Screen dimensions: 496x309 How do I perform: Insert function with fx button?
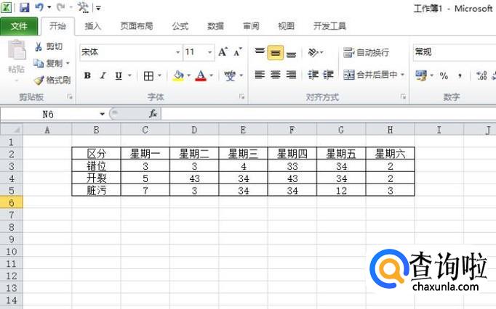[153, 114]
